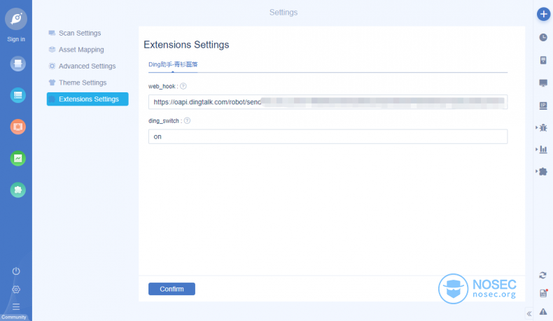553x321 pixels.
Task: Click the Community label
Action: pos(14,317)
